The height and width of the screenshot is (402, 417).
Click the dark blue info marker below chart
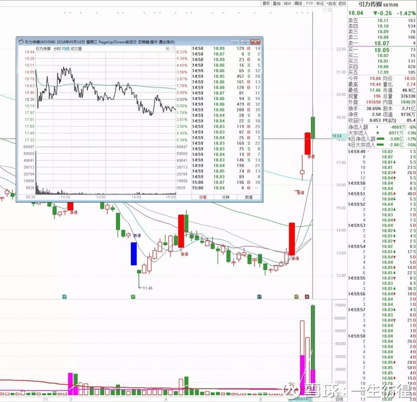(259, 296)
